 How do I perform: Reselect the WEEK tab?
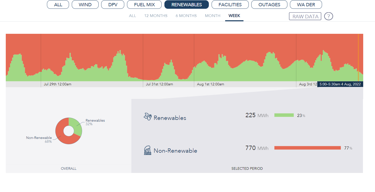(234, 16)
